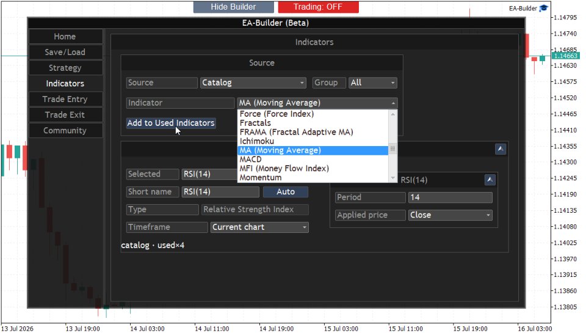Go to the Strategy section
This screenshot has height=335, width=586.
coord(65,68)
